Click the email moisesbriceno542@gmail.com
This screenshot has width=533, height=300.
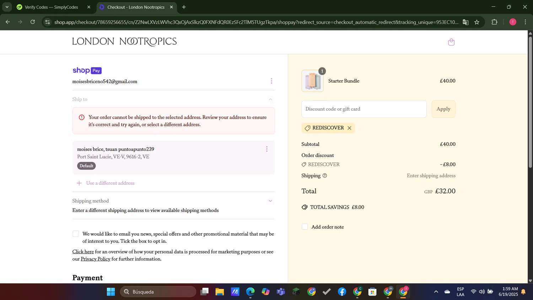coord(105,81)
